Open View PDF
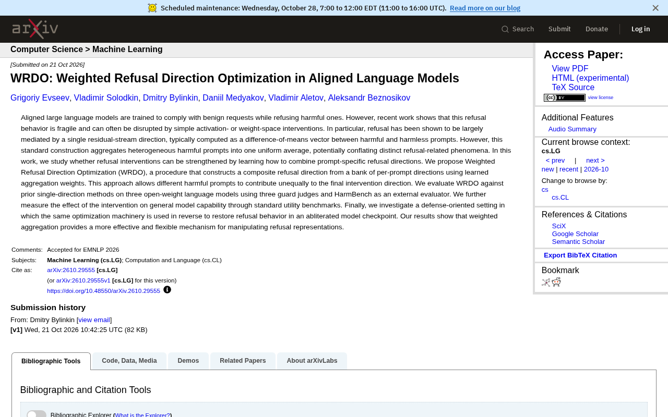The image size is (668, 417). 570,69
